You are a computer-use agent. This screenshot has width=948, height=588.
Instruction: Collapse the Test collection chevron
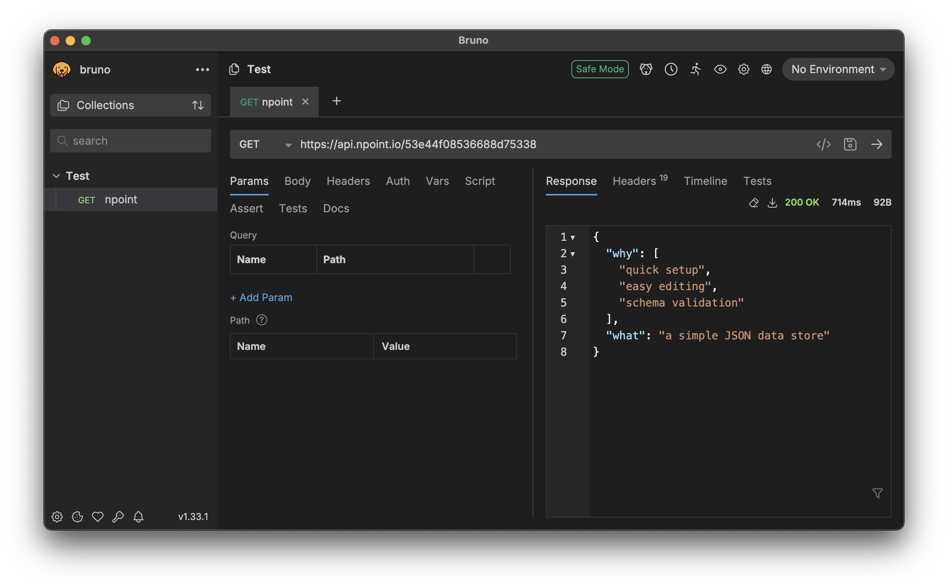56,176
